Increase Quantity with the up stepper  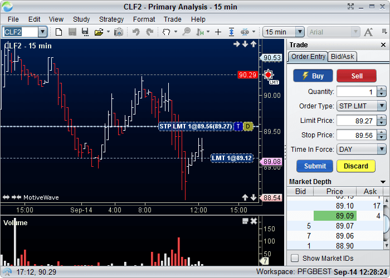[382, 89]
